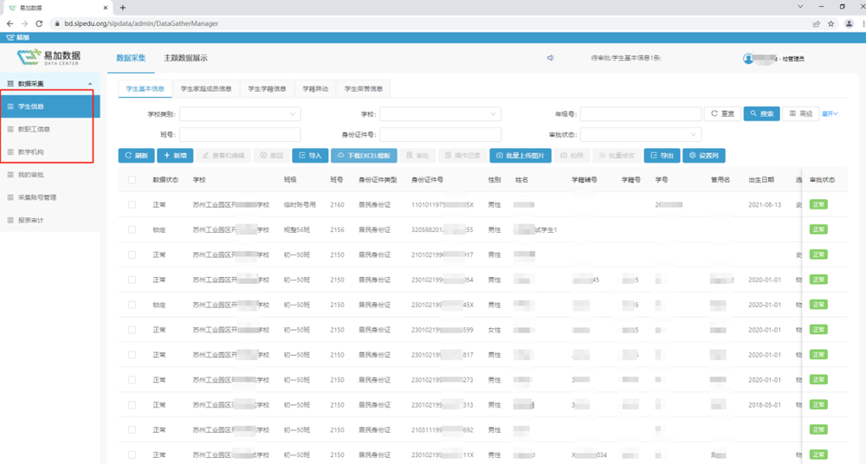Collapse the 数据采集 sidebar group
The height and width of the screenshot is (464, 866).
click(x=49, y=84)
